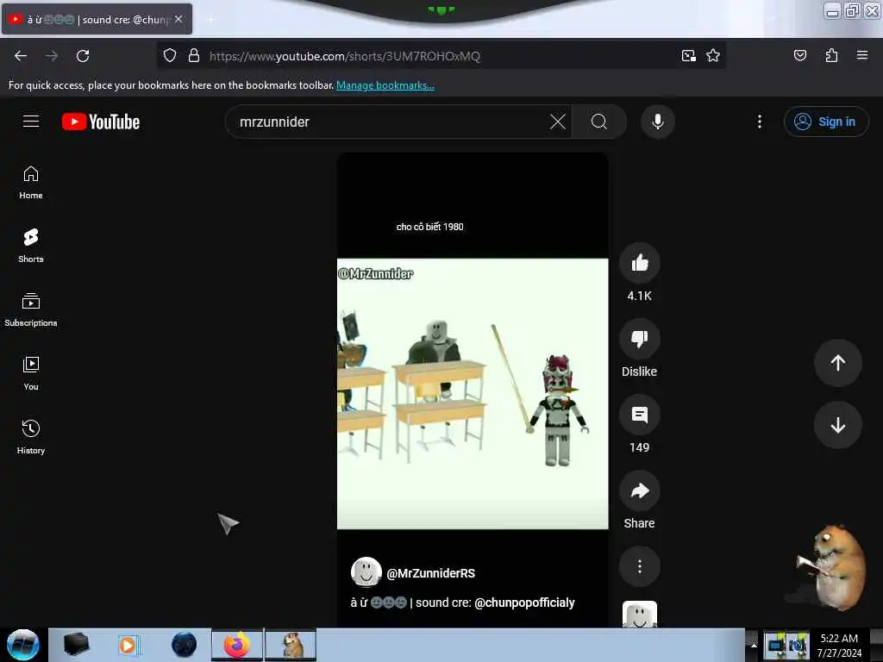Viewport: 883px width, 662px height.
Task: Open the sound avatar under actions
Action: click(x=640, y=614)
